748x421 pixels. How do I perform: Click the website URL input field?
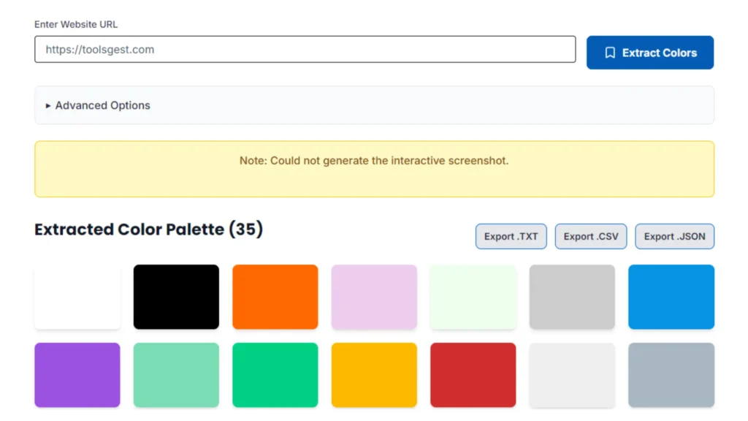point(305,50)
